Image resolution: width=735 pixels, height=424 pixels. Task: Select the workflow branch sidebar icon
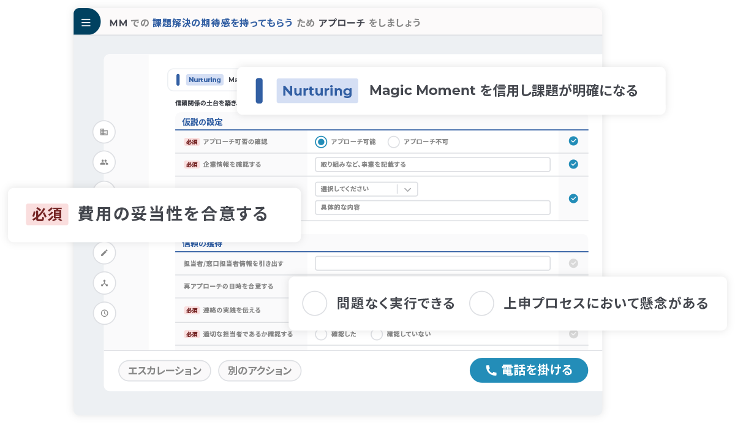click(104, 283)
